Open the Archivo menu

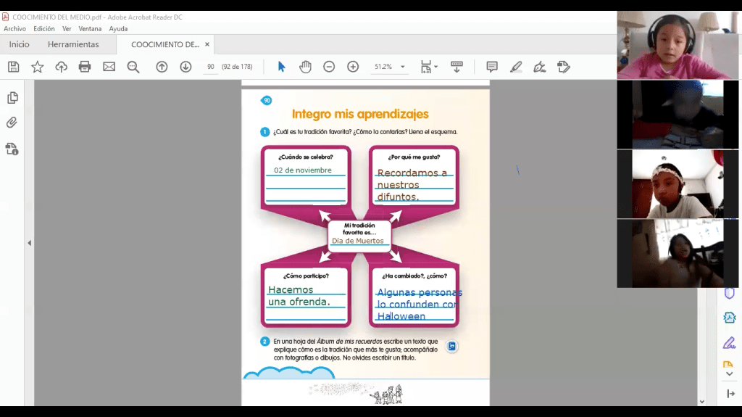click(x=14, y=29)
